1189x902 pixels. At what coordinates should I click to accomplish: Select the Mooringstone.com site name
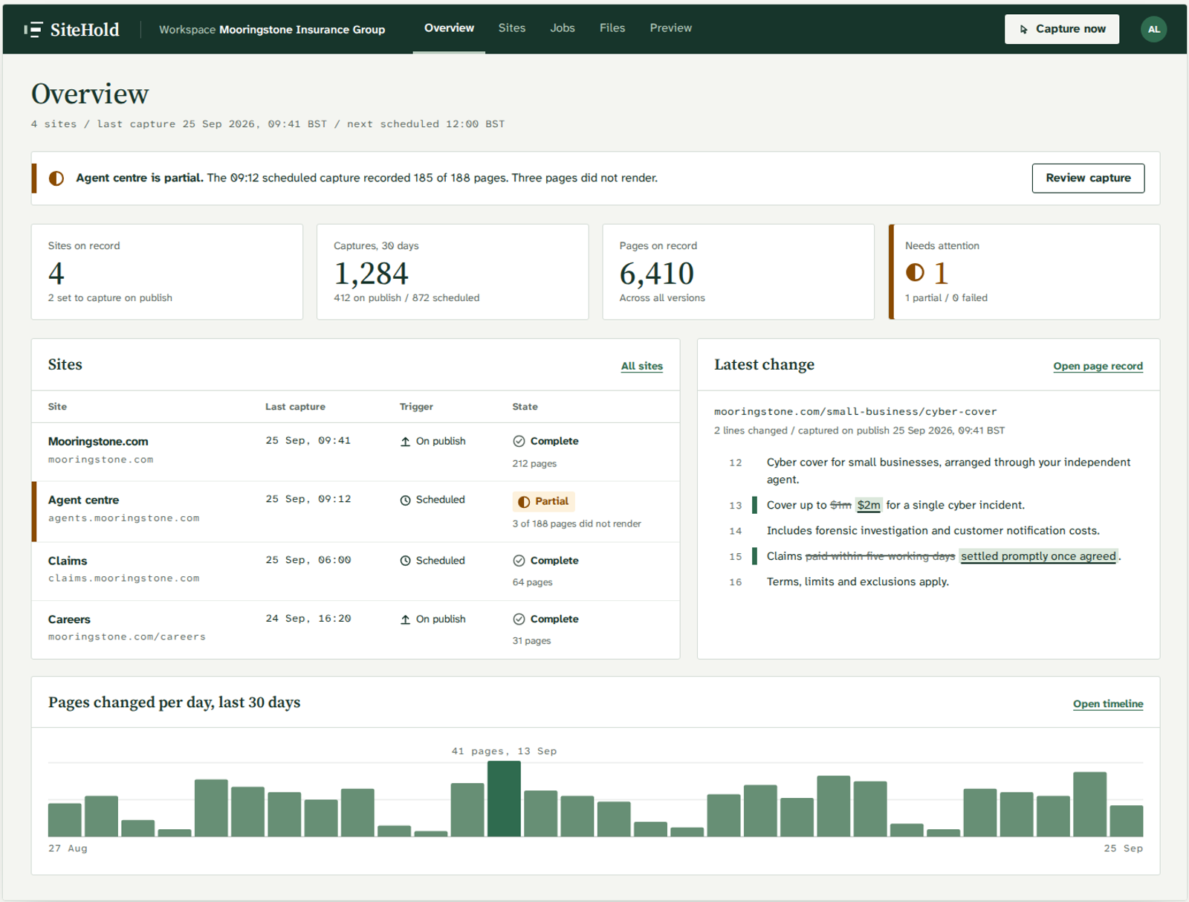pos(98,442)
